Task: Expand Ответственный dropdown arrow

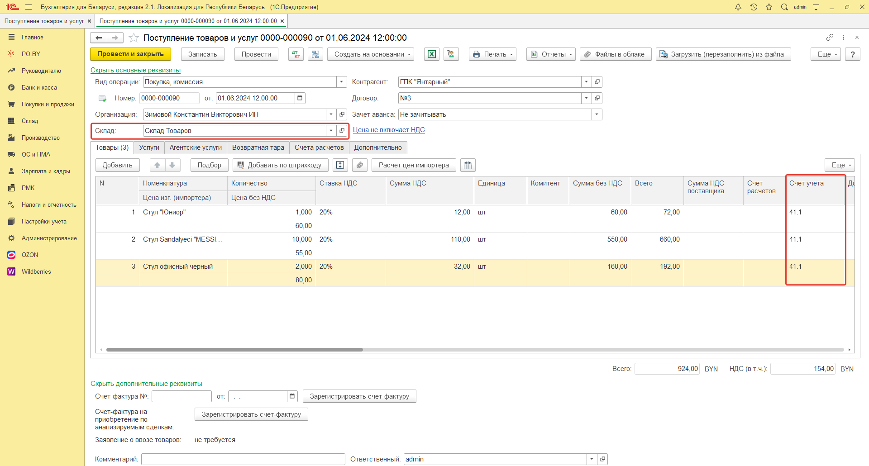Action: (592, 459)
